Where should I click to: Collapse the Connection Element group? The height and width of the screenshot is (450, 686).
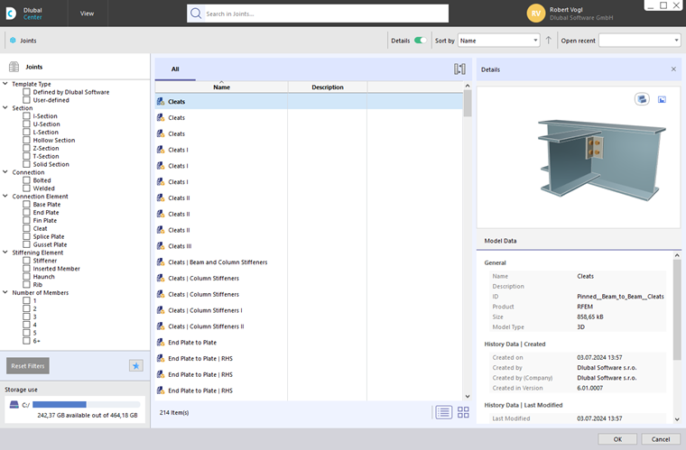[5, 196]
